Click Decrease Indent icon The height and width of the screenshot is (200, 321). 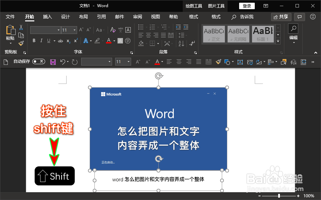[x=178, y=27]
